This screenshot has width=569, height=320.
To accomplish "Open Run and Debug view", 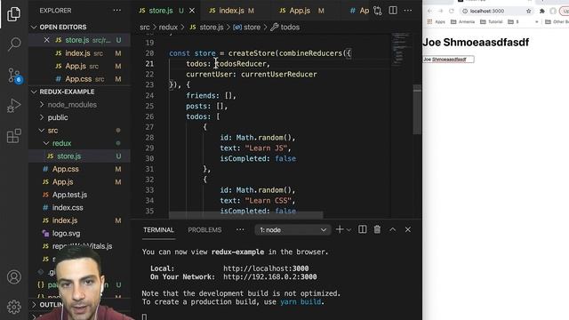I will [x=14, y=106].
